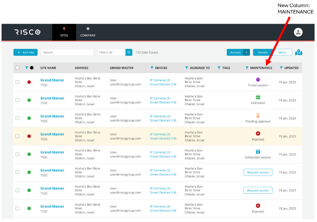Check the first Grand Master row checkbox

pos(17,82)
